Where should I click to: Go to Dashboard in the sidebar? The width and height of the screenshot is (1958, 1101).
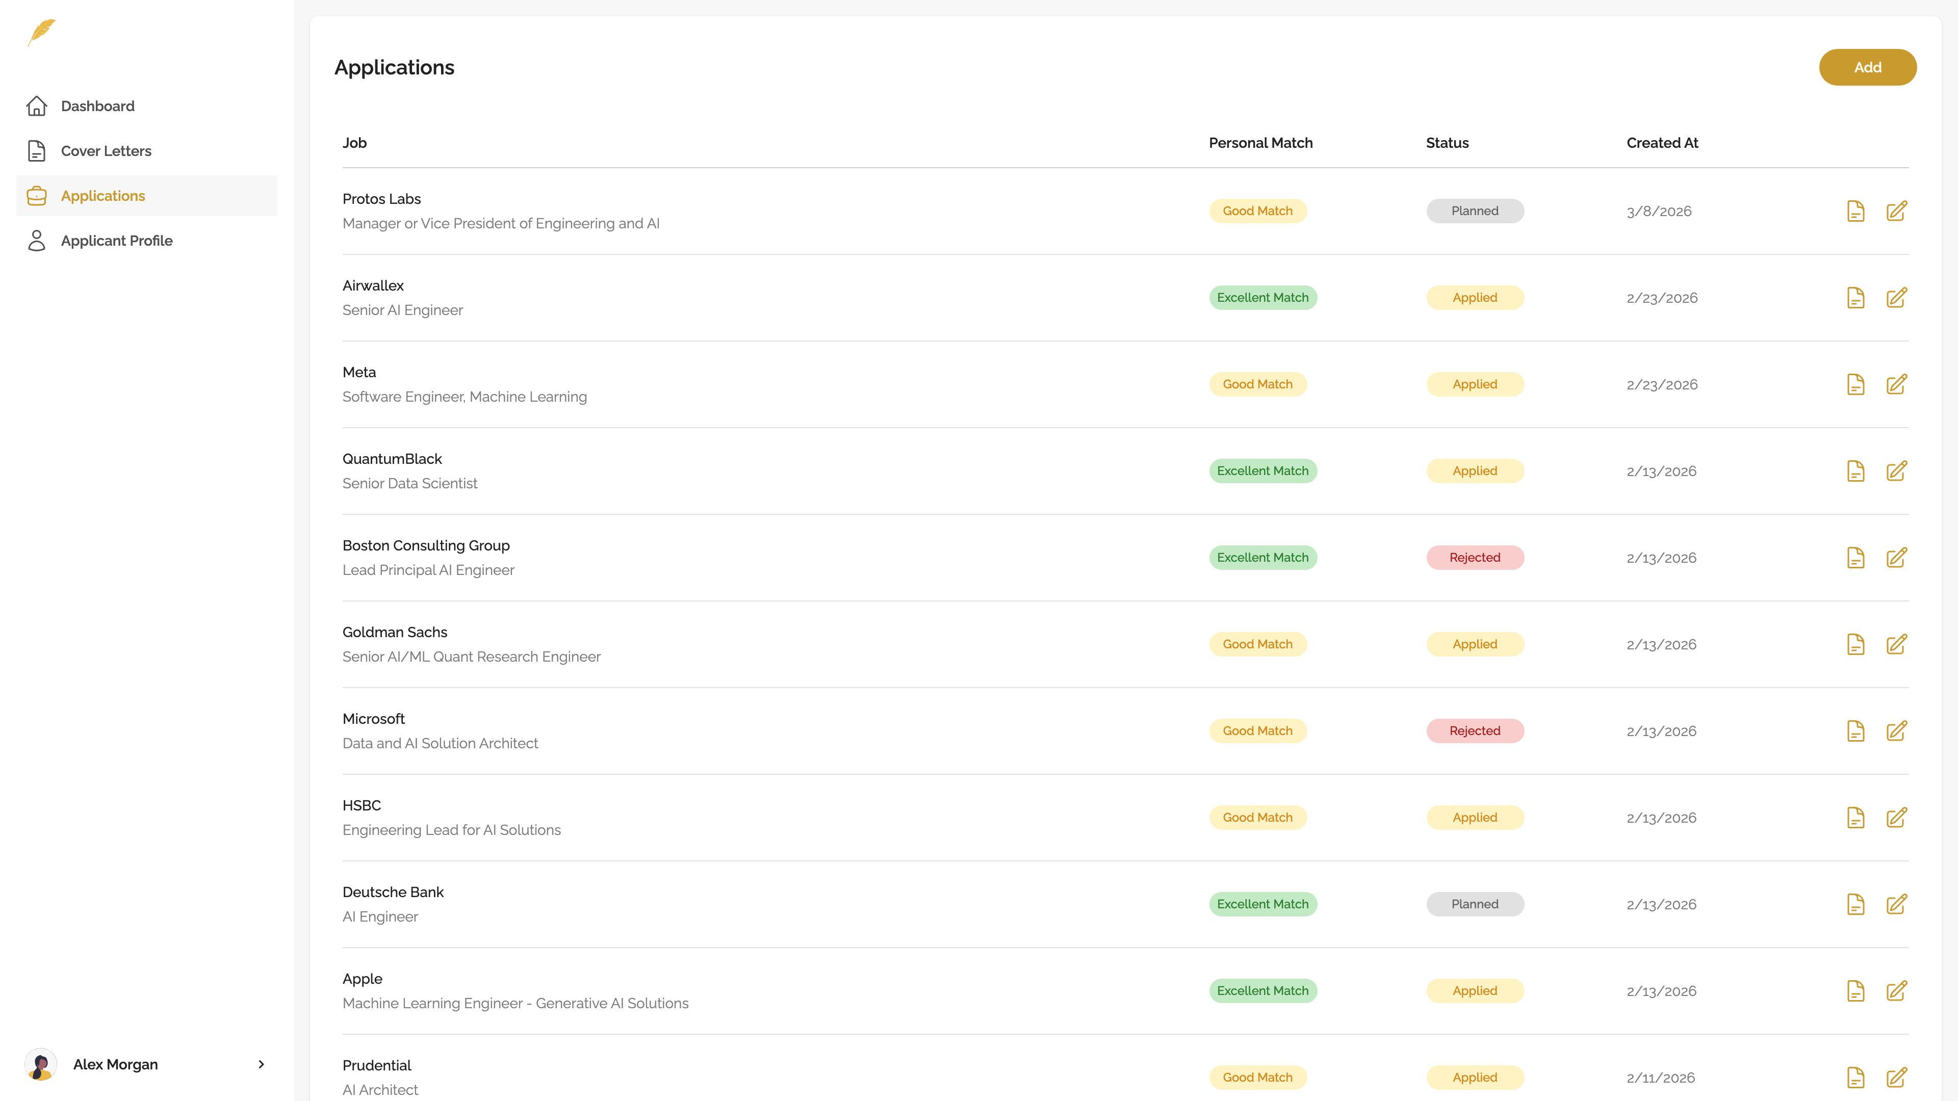(147, 107)
